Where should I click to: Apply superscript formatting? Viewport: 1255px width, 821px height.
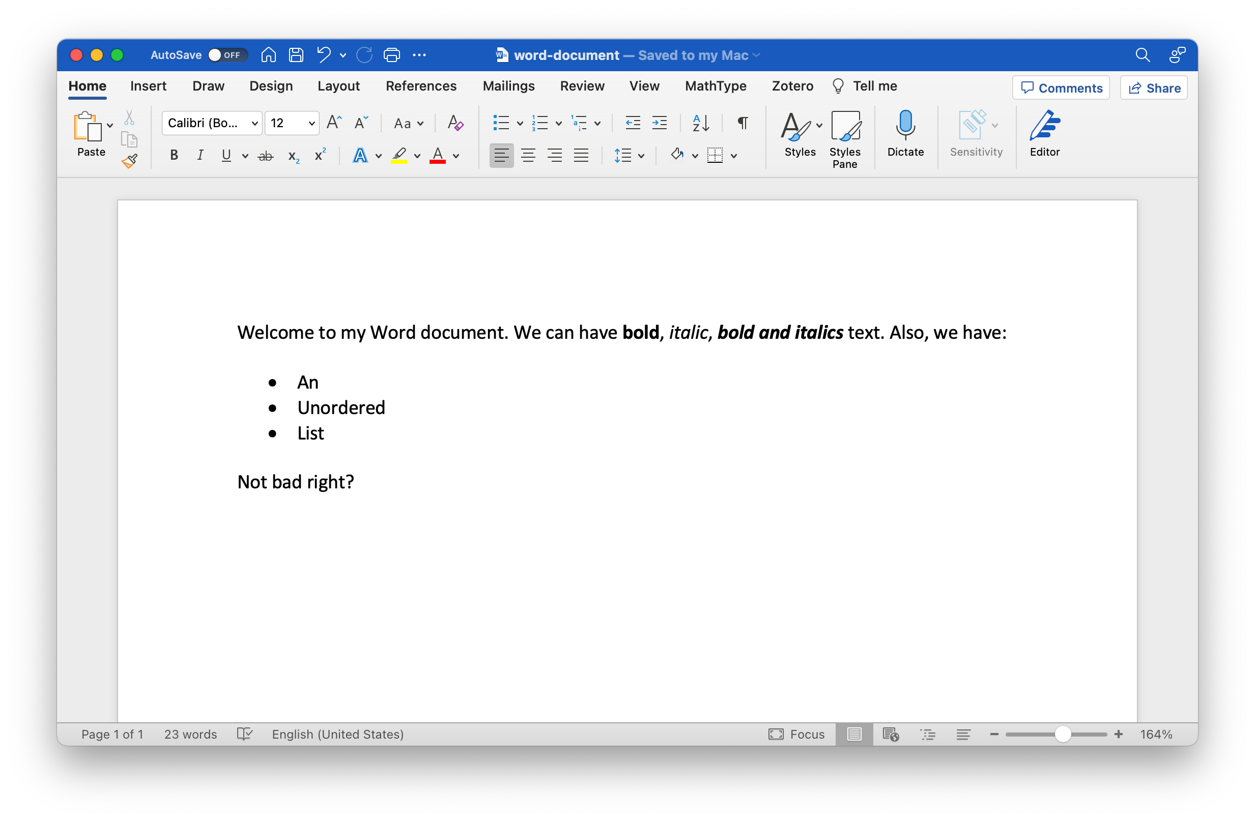(x=320, y=155)
